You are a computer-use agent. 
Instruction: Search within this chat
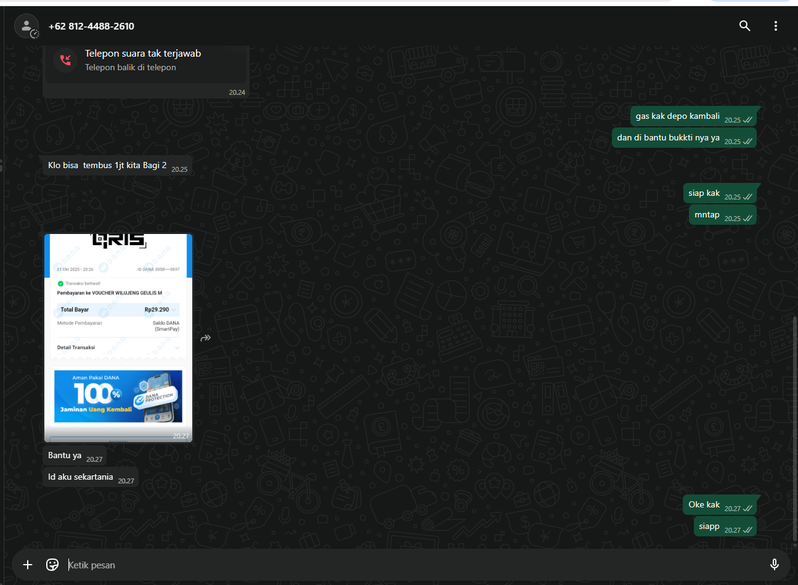[745, 26]
